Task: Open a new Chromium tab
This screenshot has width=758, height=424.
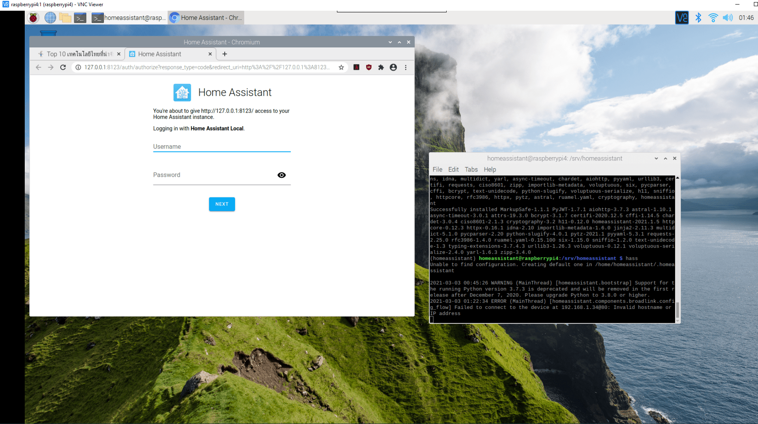Action: [225, 54]
